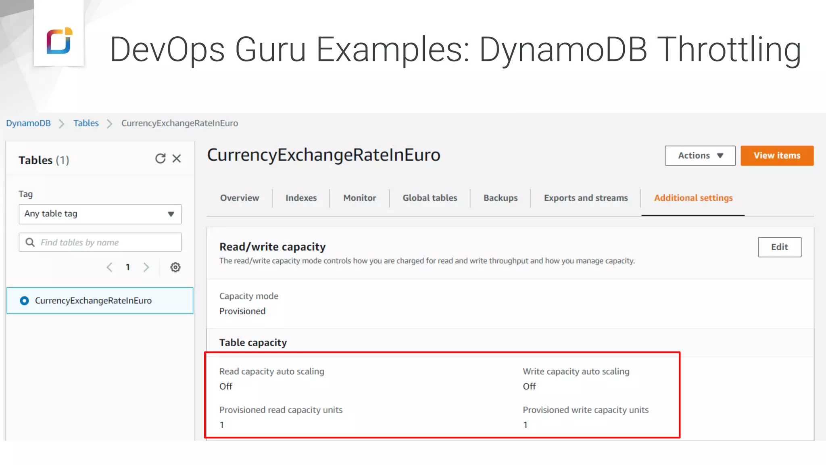The height and width of the screenshot is (465, 826).
Task: Click the View items button
Action: pyautogui.click(x=777, y=155)
